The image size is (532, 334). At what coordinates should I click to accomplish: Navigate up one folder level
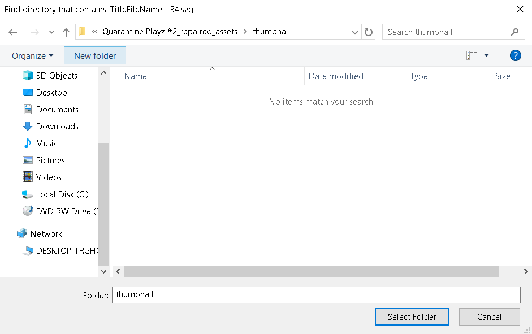(x=66, y=32)
